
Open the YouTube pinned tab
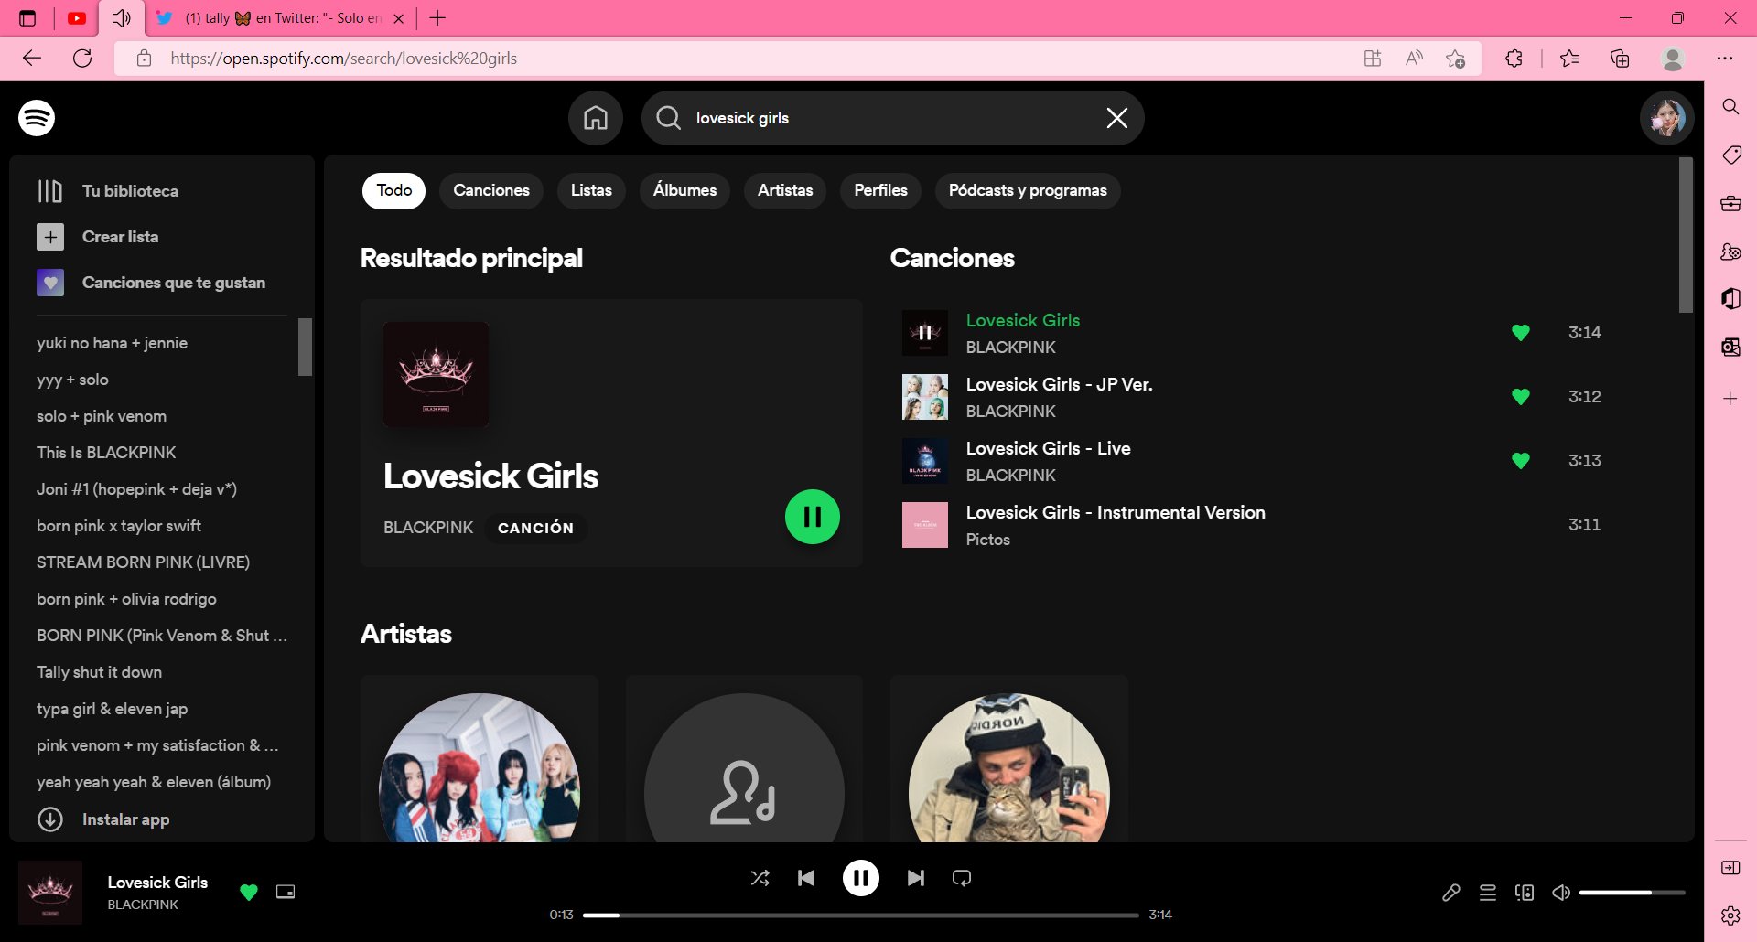point(77,18)
